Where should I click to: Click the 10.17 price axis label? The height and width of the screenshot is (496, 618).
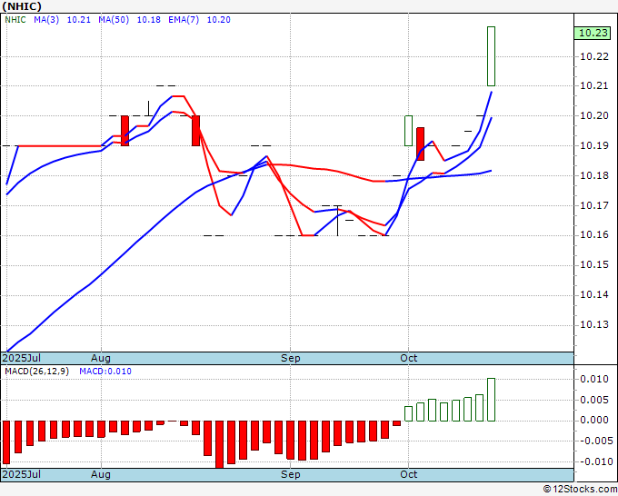click(x=594, y=205)
